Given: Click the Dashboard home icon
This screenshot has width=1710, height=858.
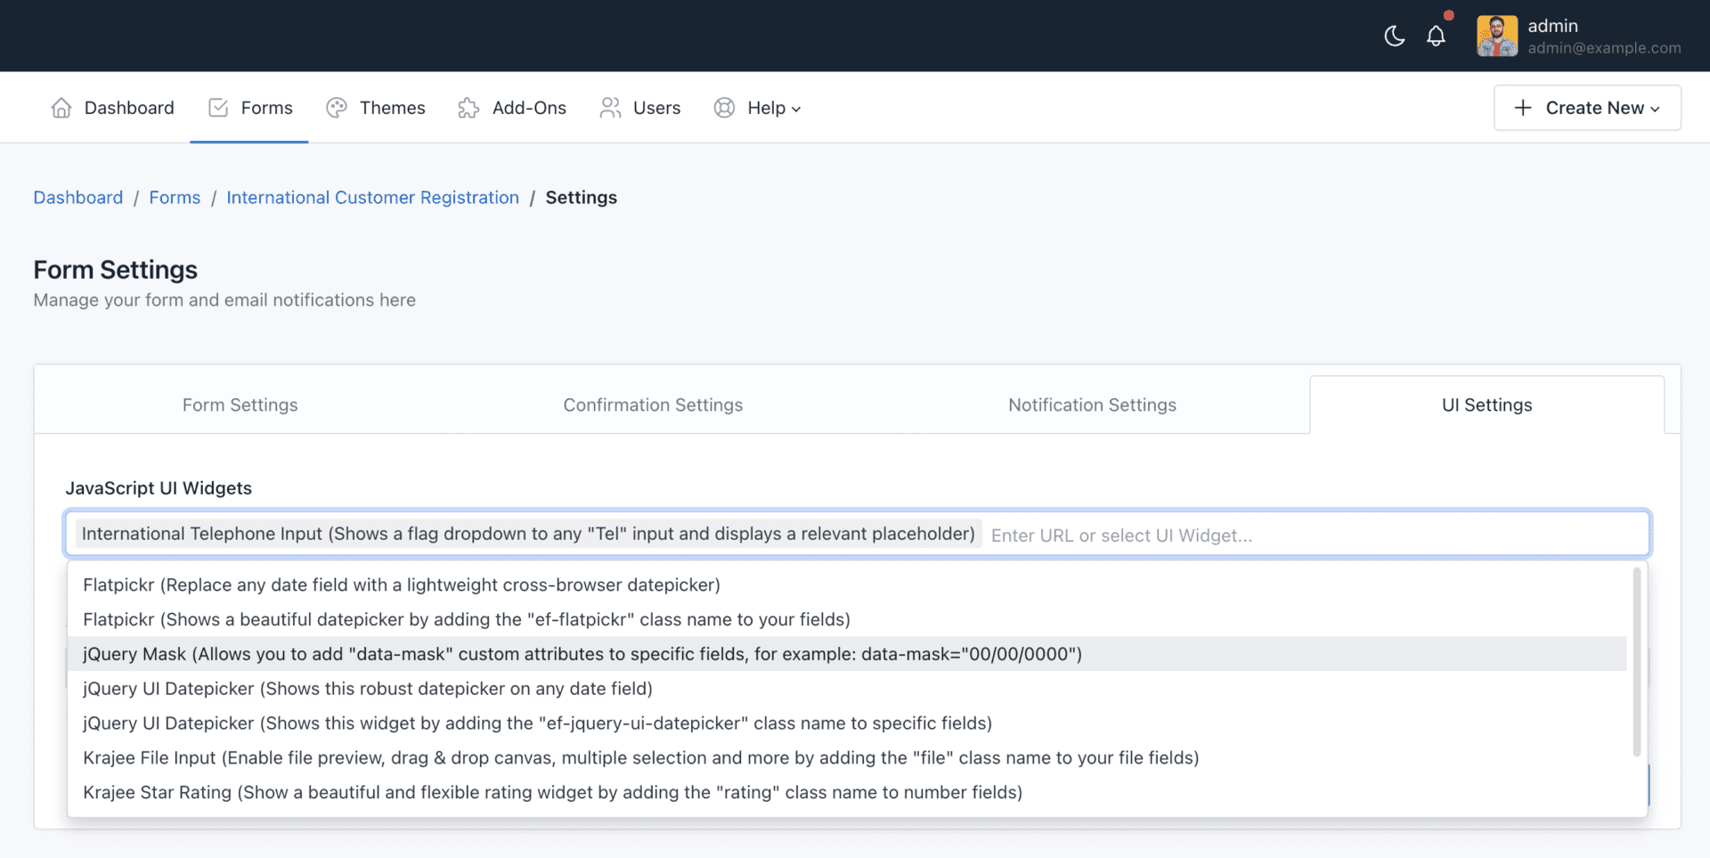Looking at the screenshot, I should (61, 108).
